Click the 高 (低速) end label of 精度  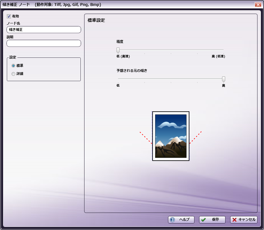(x=218, y=56)
